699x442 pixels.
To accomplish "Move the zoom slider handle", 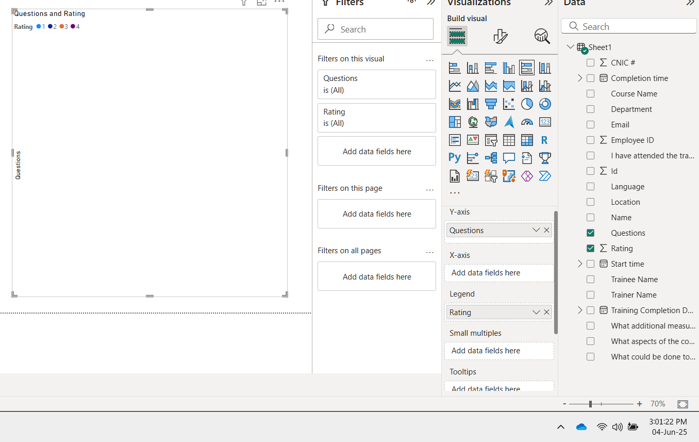I will click(590, 404).
